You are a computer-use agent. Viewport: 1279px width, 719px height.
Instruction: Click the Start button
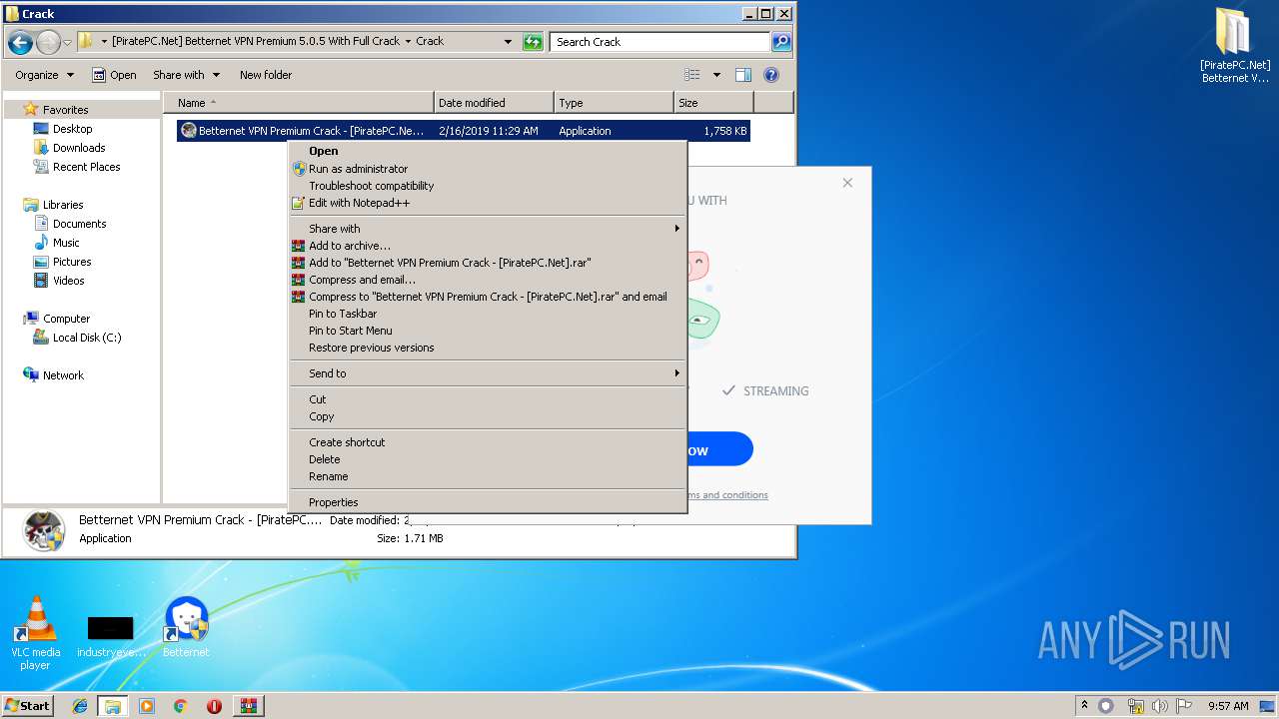click(x=27, y=706)
